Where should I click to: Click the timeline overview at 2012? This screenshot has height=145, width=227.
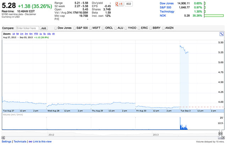(x=51, y=135)
